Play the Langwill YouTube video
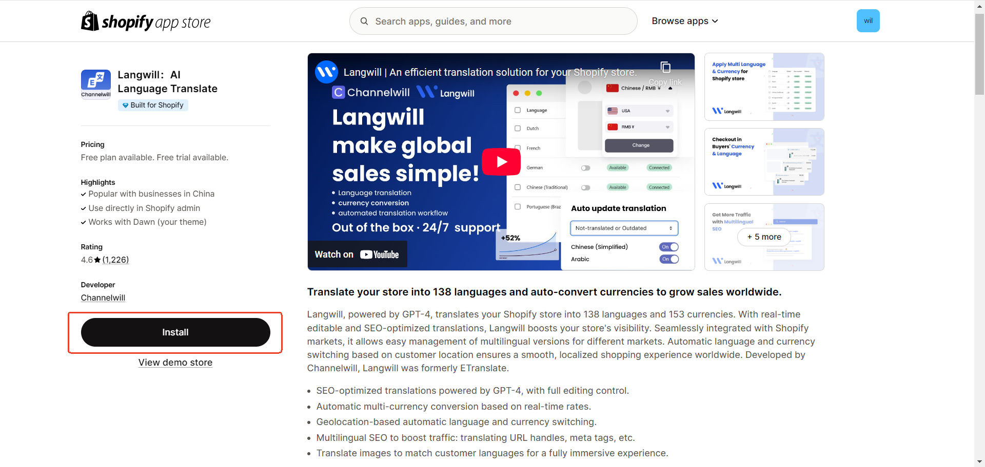Screen dimensions: 985x467 coord(501,162)
